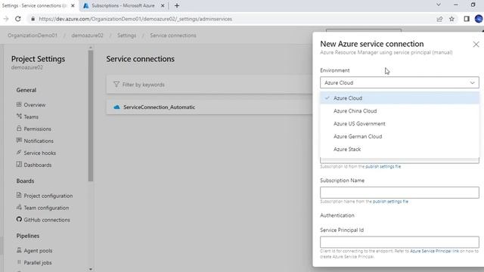
Task: Open Parallel jobs page
Action: (38, 263)
